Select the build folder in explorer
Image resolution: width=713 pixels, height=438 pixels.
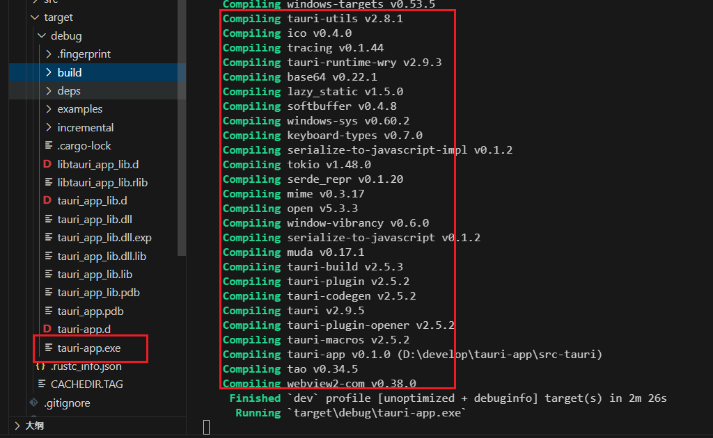point(70,72)
